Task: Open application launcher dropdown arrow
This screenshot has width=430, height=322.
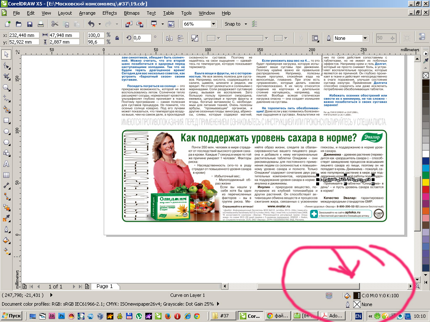Action: click(x=163, y=24)
